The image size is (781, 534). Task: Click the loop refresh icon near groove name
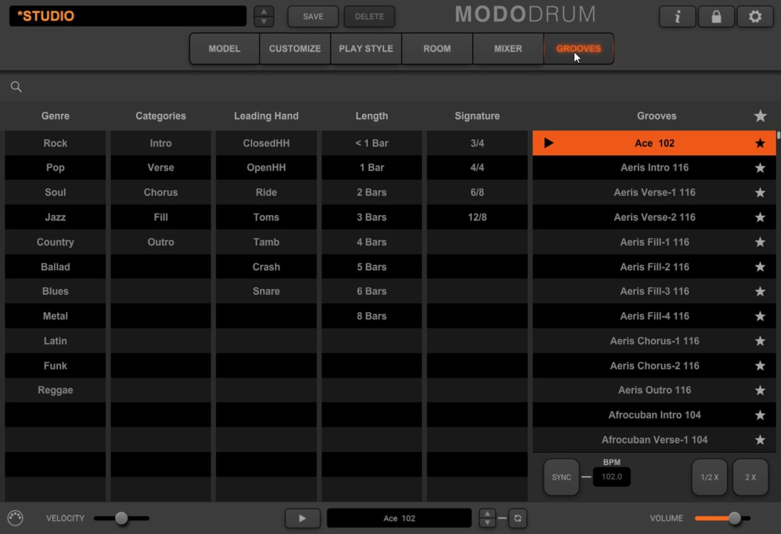click(x=517, y=518)
